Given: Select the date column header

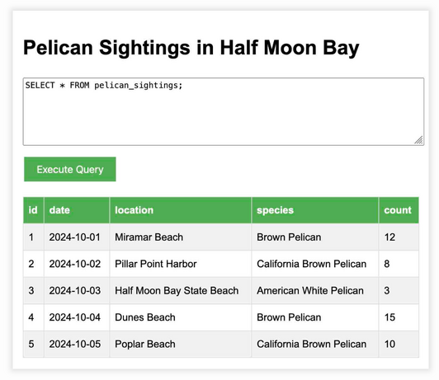Looking at the screenshot, I should (77, 210).
